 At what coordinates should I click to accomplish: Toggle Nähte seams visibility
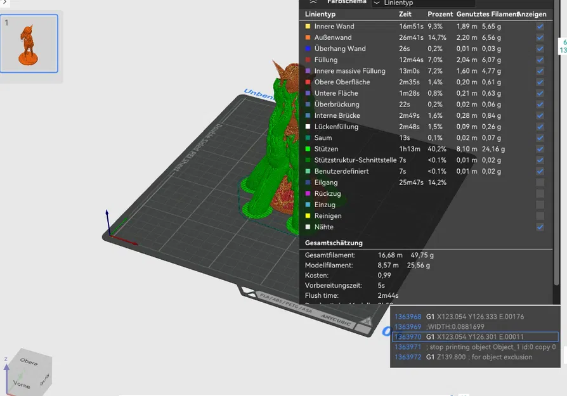coord(540,227)
